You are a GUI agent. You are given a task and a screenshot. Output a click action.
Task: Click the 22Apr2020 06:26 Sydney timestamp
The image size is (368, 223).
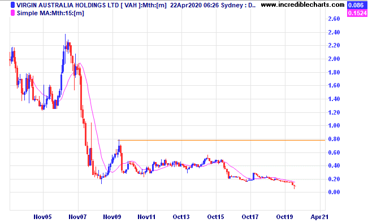point(207,5)
